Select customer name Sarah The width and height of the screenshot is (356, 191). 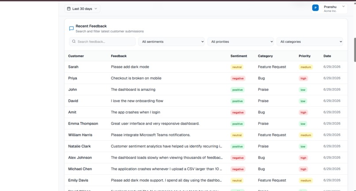pyautogui.click(x=73, y=67)
